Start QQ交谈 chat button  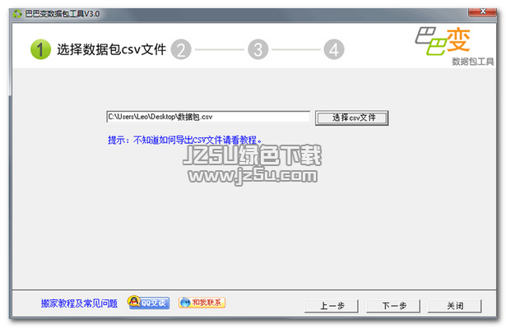coord(148,303)
